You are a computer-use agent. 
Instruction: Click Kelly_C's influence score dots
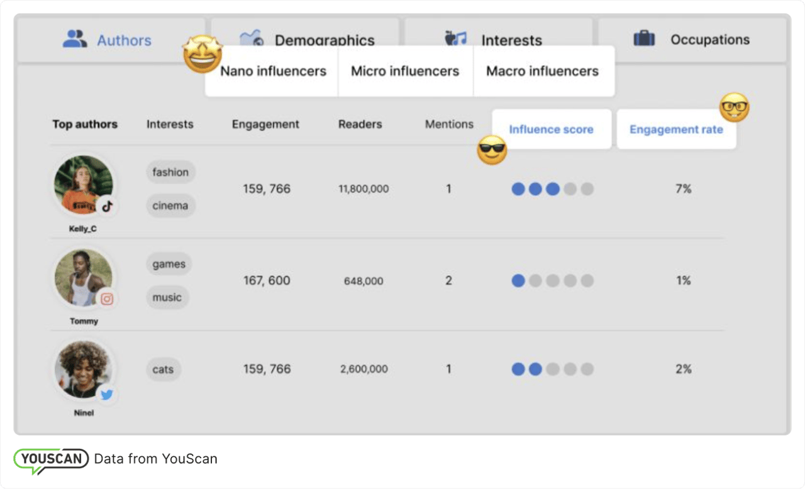552,189
